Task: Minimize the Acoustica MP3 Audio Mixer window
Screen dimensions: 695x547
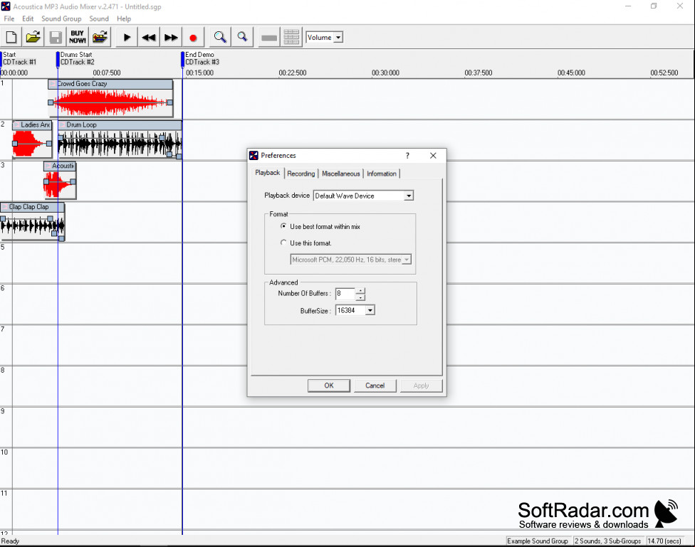Action: (x=628, y=6)
